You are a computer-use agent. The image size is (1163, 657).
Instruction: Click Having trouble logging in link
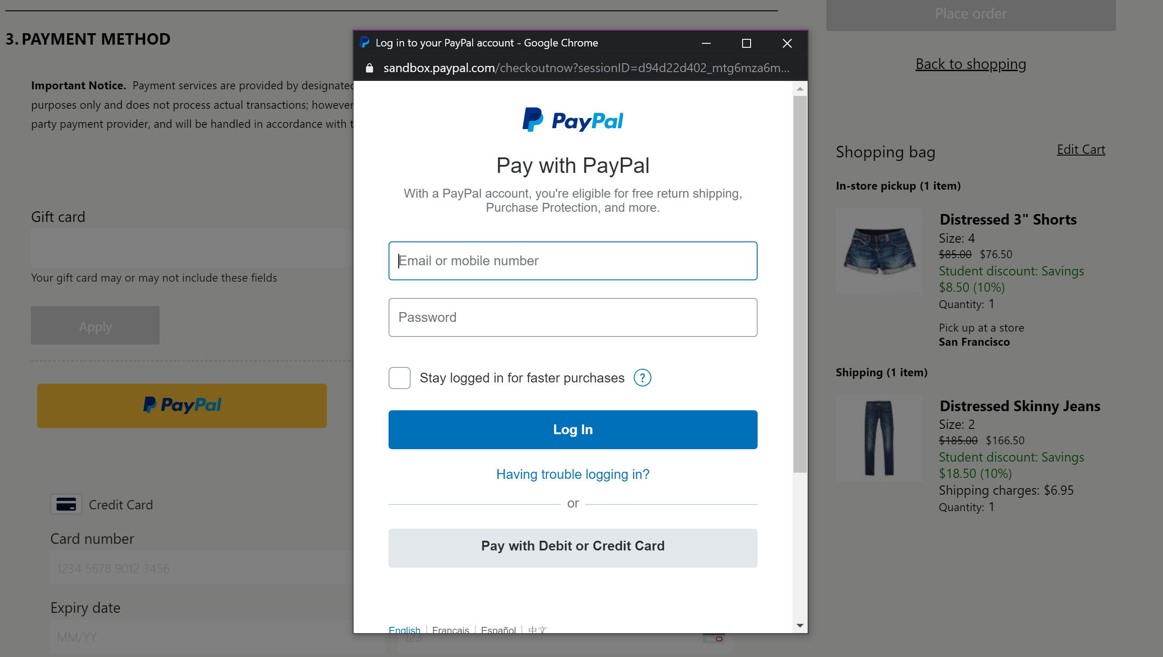tap(573, 474)
